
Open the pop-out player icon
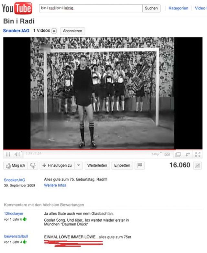click(188, 155)
